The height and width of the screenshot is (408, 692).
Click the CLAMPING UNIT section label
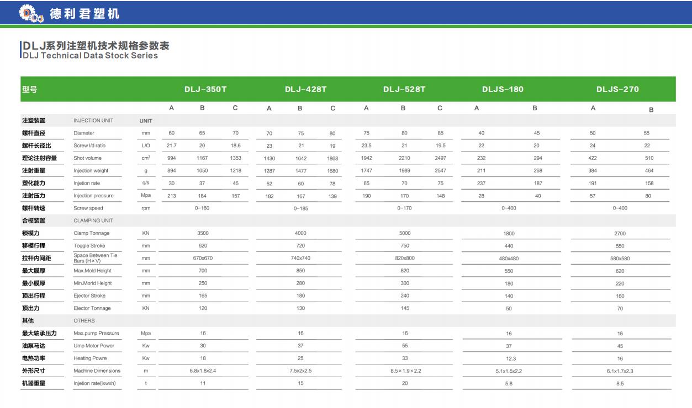(93, 221)
